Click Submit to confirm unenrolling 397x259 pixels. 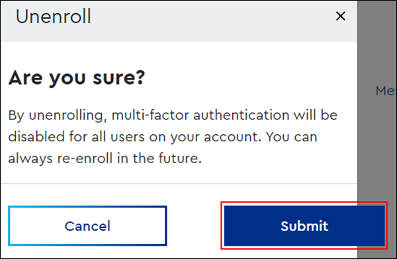pyautogui.click(x=304, y=225)
